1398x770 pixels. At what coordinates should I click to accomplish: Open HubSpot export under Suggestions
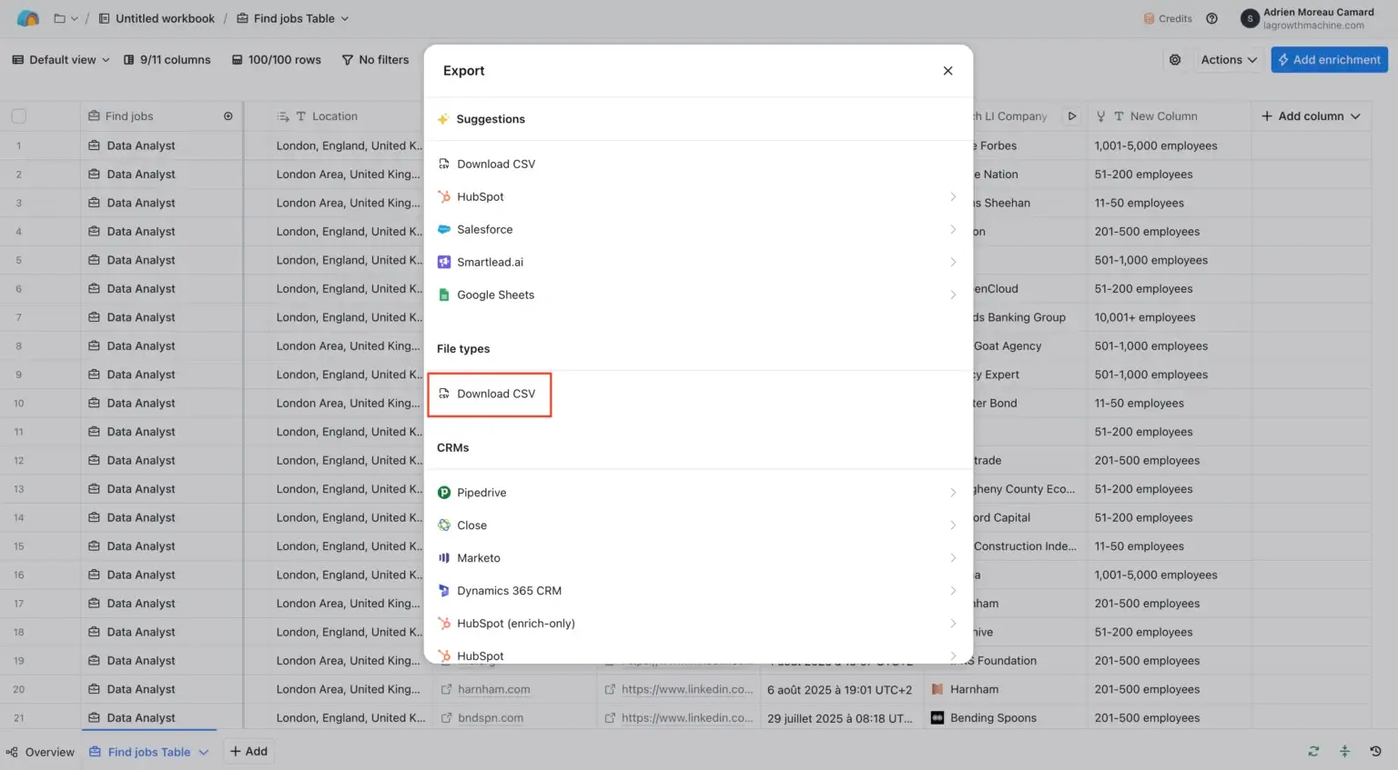coord(698,196)
